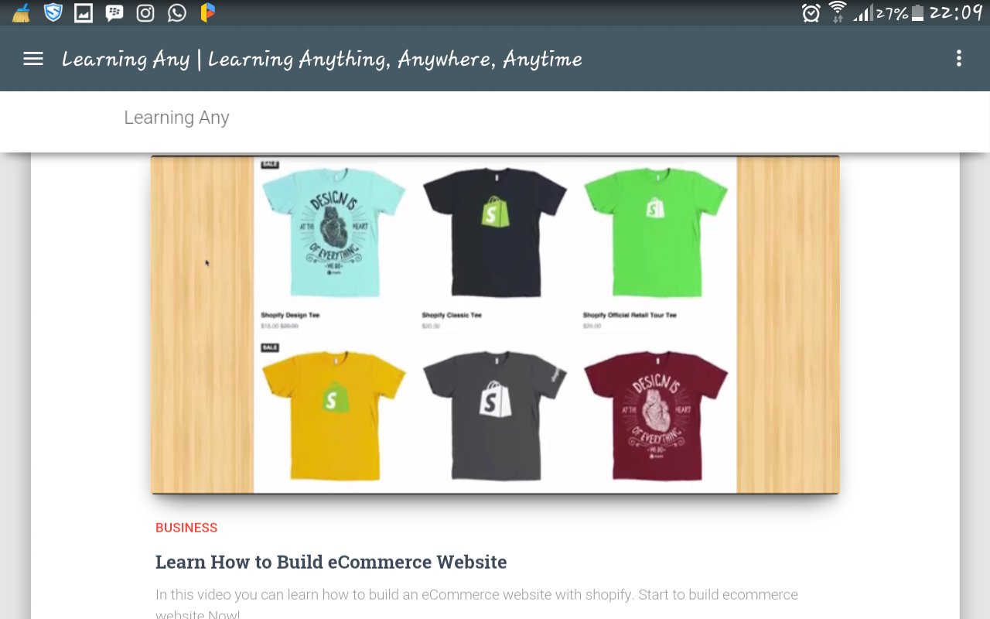
Task: Tap the Instagram notification icon
Action: coord(145,13)
